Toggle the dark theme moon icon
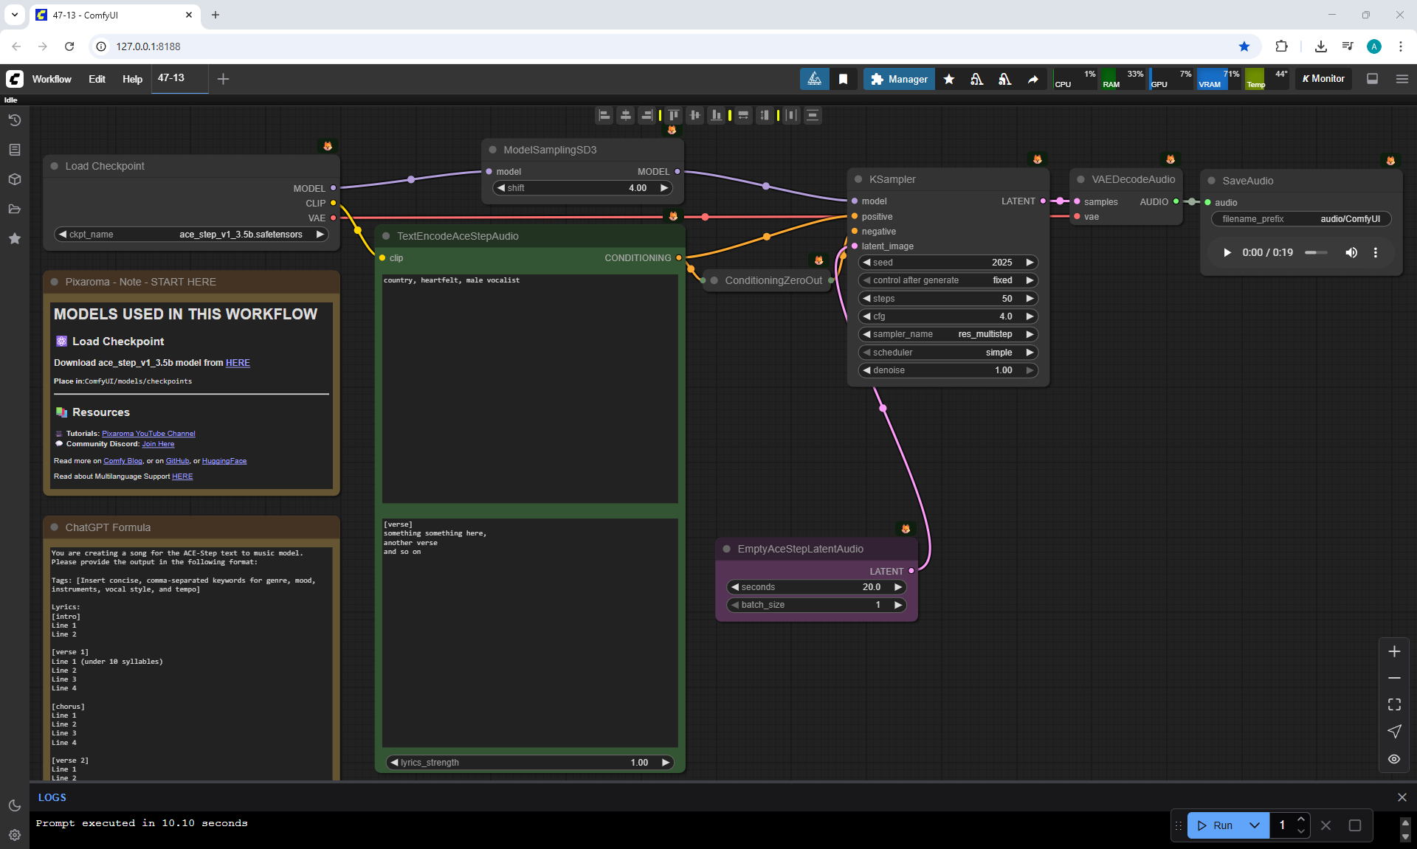Viewport: 1417px width, 849px height. pyautogui.click(x=14, y=805)
